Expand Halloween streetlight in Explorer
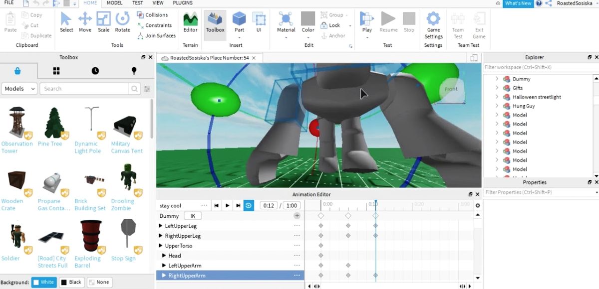The height and width of the screenshot is (289, 599). coord(497,97)
